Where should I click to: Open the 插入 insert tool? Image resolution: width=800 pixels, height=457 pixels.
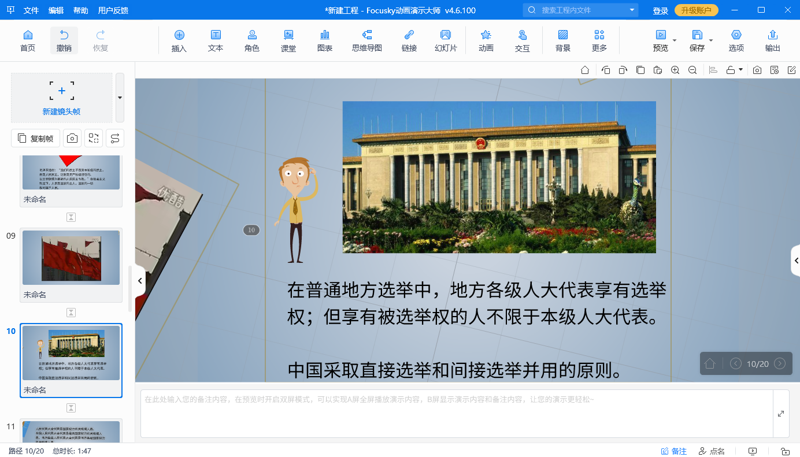[x=179, y=40]
